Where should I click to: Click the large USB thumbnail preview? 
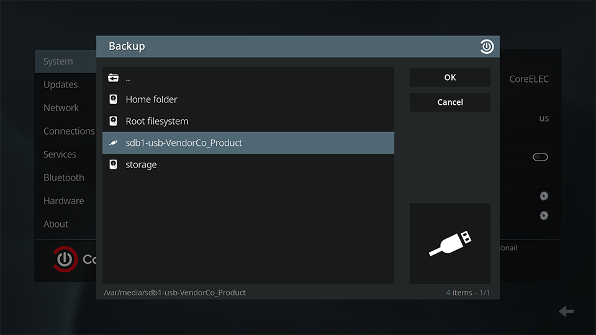pos(450,243)
